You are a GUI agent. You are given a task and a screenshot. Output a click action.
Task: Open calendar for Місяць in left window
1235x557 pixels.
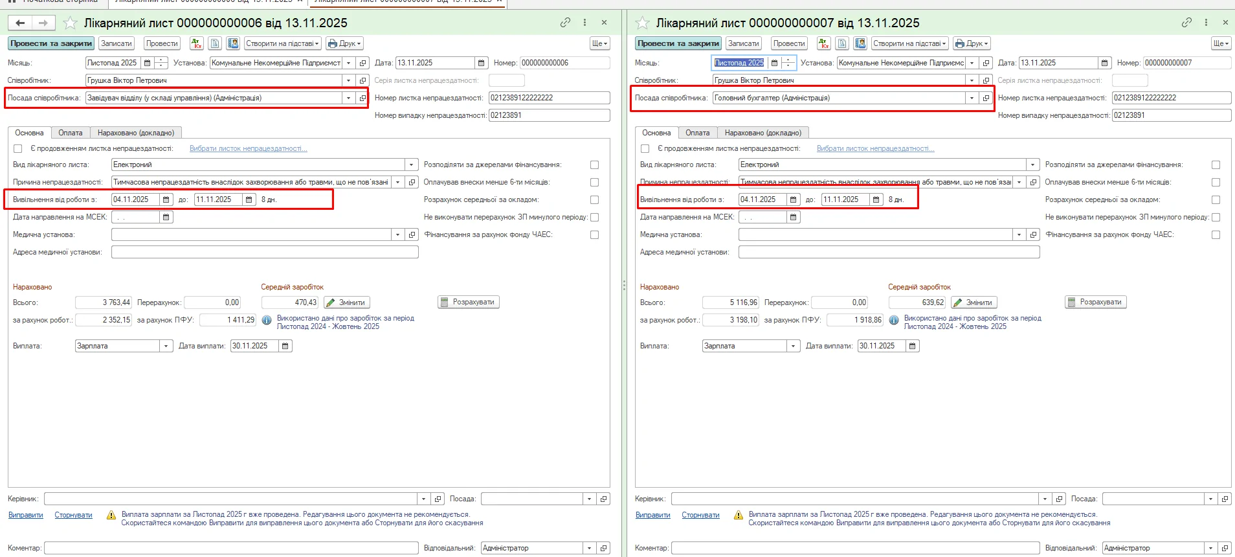pos(147,63)
